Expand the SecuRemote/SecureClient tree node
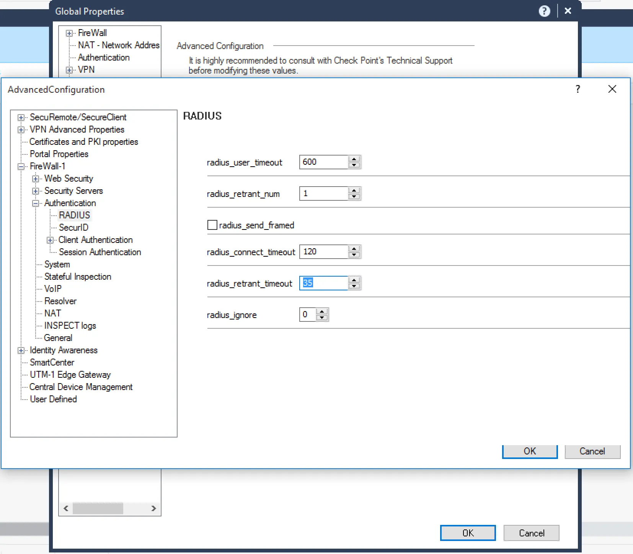Image resolution: width=633 pixels, height=554 pixels. click(x=21, y=117)
